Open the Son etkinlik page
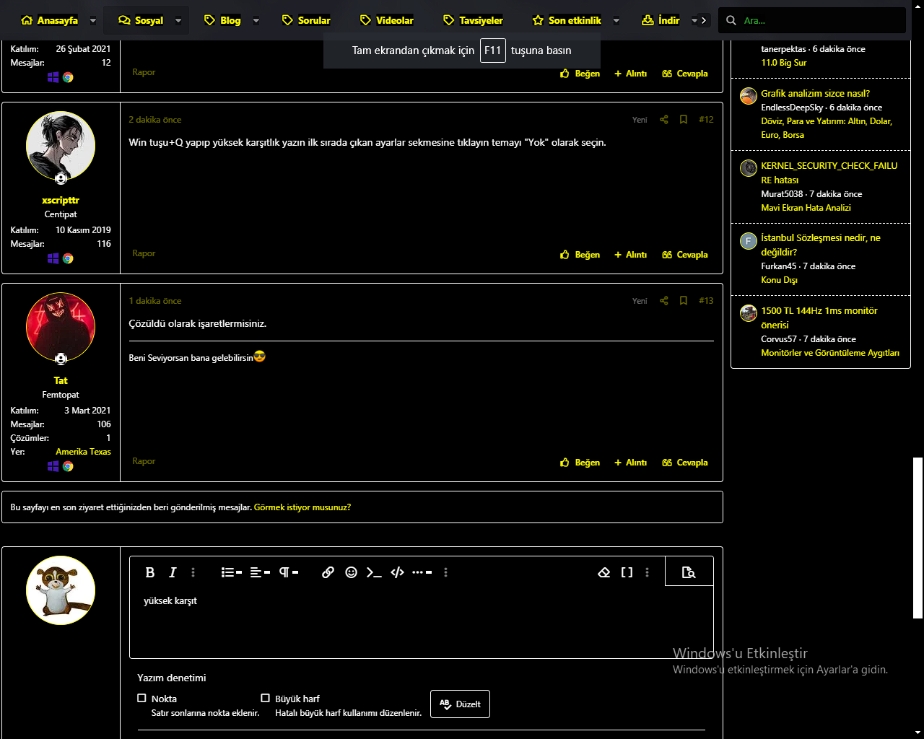Viewport: 924px width, 739px height. point(567,20)
